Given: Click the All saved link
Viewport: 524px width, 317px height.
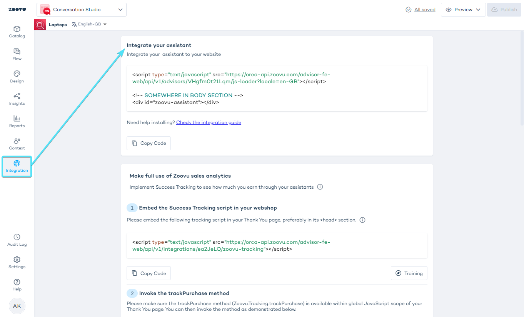Looking at the screenshot, I should [x=425, y=10].
